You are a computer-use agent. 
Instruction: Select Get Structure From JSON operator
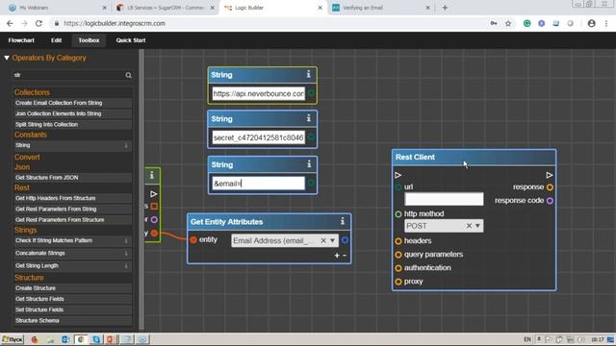pos(73,177)
